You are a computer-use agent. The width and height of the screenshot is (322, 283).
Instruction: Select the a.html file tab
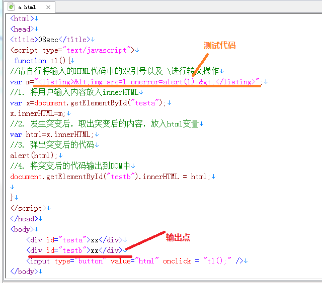tap(29, 7)
